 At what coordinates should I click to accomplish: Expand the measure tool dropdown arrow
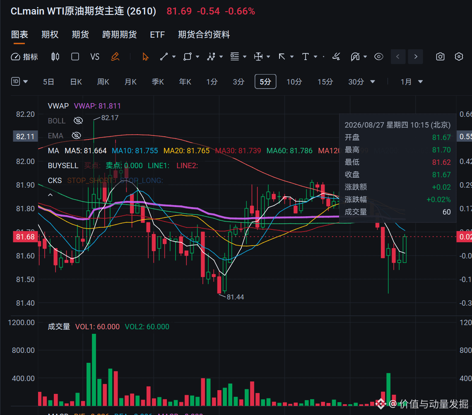click(x=268, y=57)
